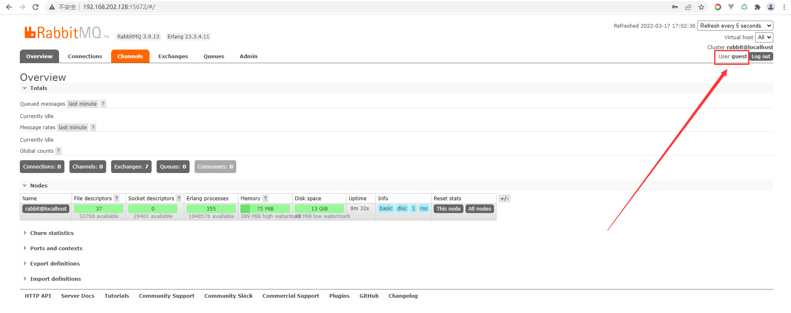Open the Virtual host dropdown

click(764, 37)
